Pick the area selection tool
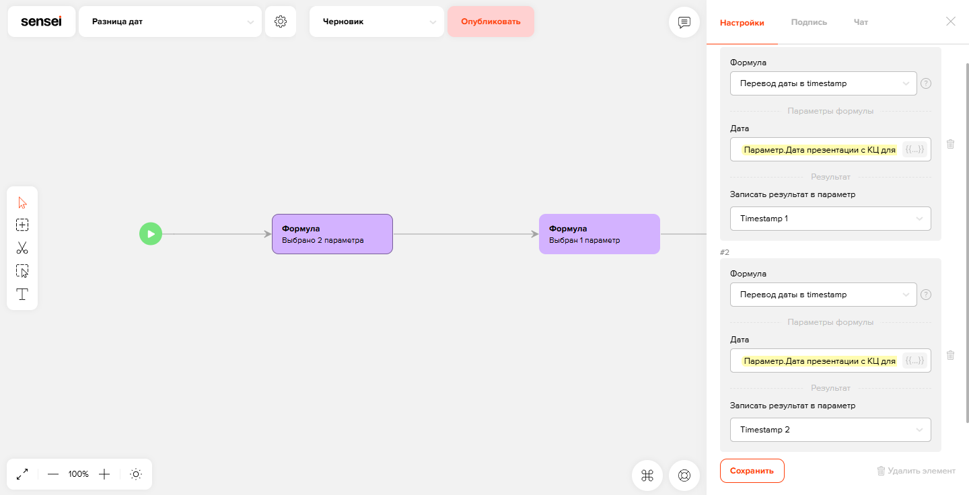This screenshot has height=495, width=969. click(22, 271)
